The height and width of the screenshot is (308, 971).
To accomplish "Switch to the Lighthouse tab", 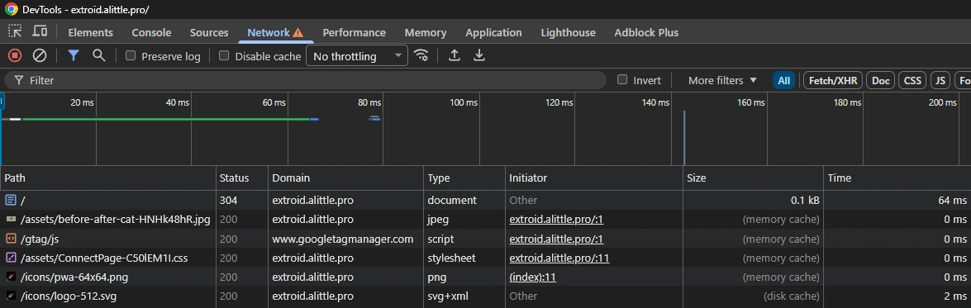I will 568,33.
